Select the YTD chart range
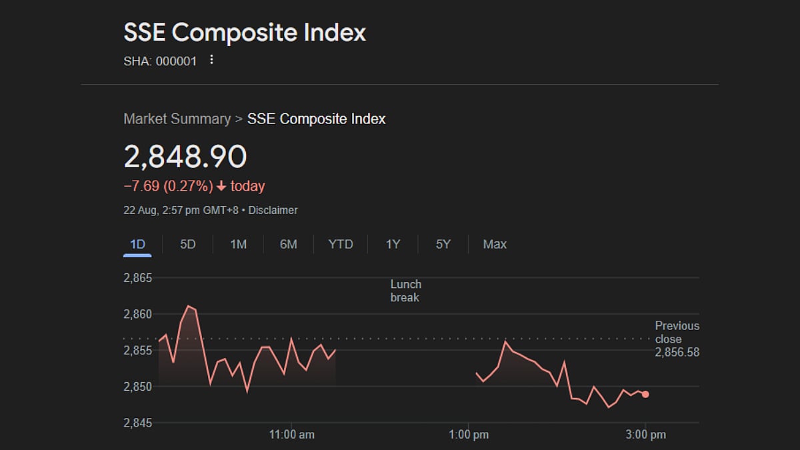The image size is (800, 450). coord(341,245)
